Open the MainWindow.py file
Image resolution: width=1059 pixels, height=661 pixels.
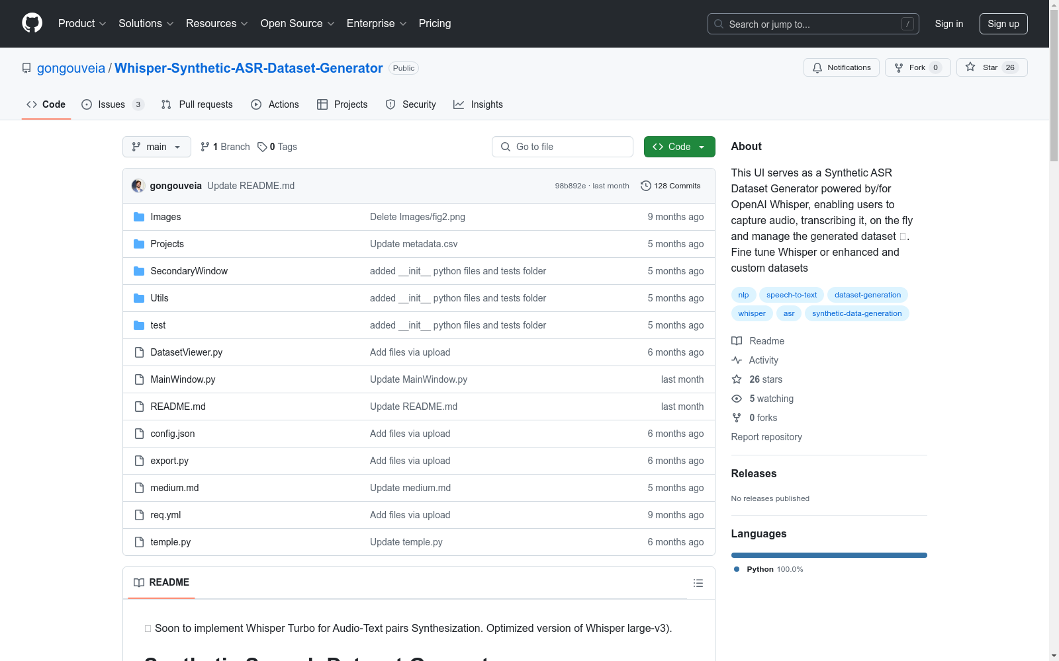pyautogui.click(x=183, y=379)
